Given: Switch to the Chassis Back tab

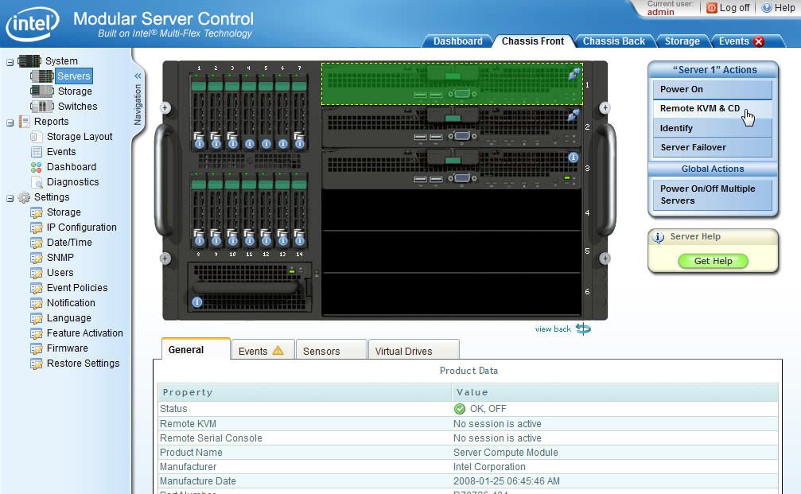Looking at the screenshot, I should tap(614, 41).
